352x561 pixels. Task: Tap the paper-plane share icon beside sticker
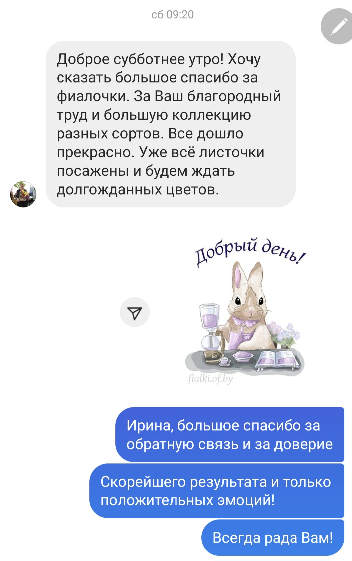[135, 312]
